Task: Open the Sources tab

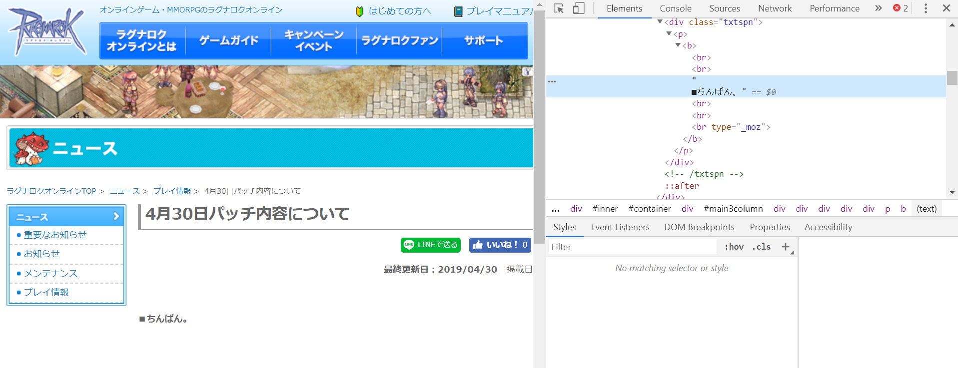Action: [725, 8]
